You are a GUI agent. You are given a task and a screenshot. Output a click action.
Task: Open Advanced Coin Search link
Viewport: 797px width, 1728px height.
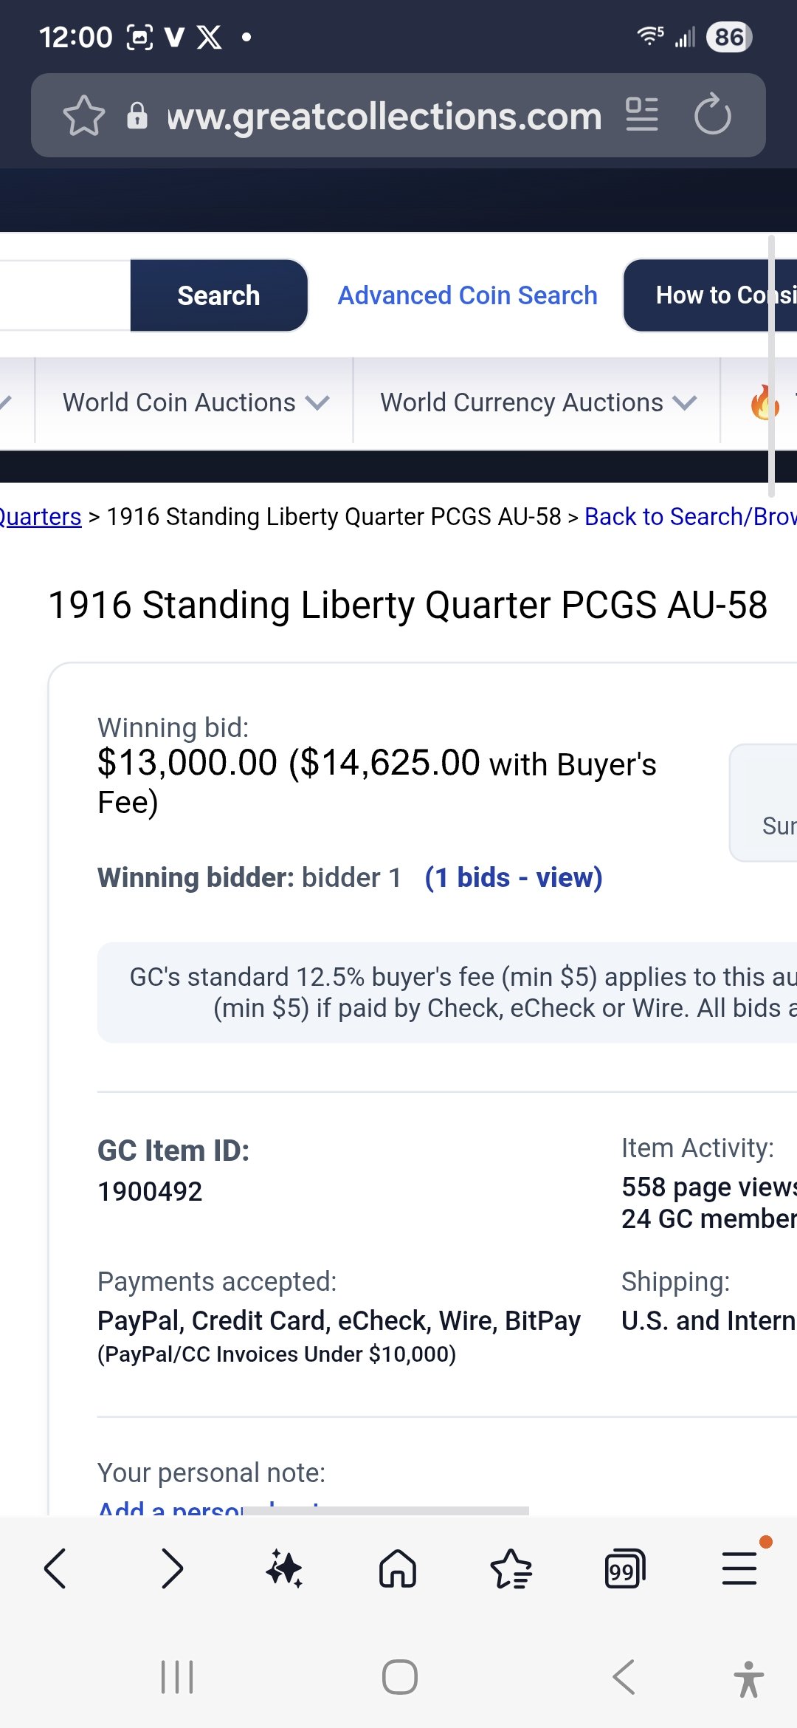click(467, 295)
